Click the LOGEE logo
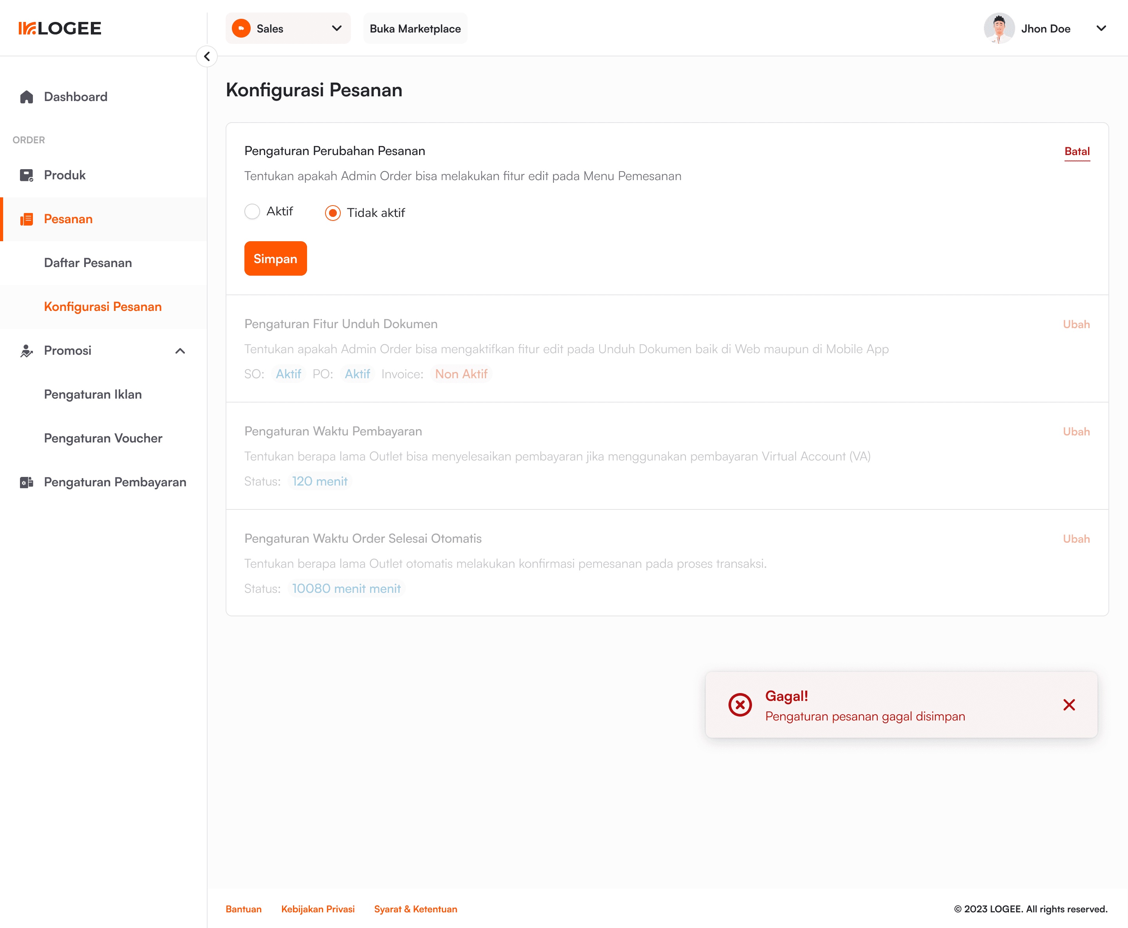The width and height of the screenshot is (1128, 928). click(x=60, y=28)
